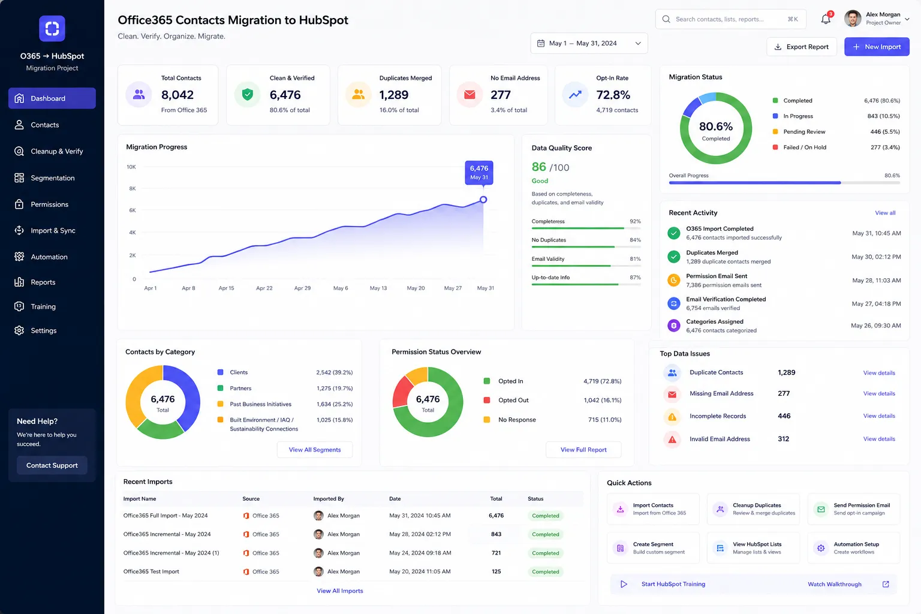Click Alex Morgan profile avatar

tap(853, 19)
